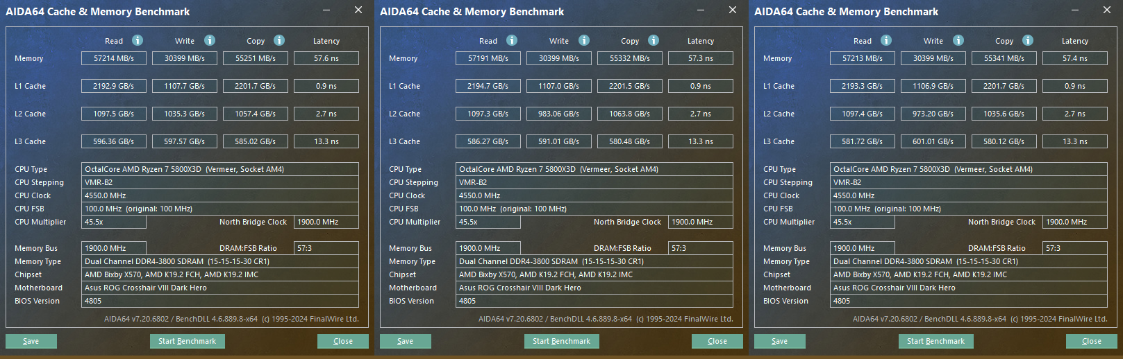Image resolution: width=1123 pixels, height=359 pixels.
Task: Select the 57.6 ns memory latency field
Action: point(326,58)
